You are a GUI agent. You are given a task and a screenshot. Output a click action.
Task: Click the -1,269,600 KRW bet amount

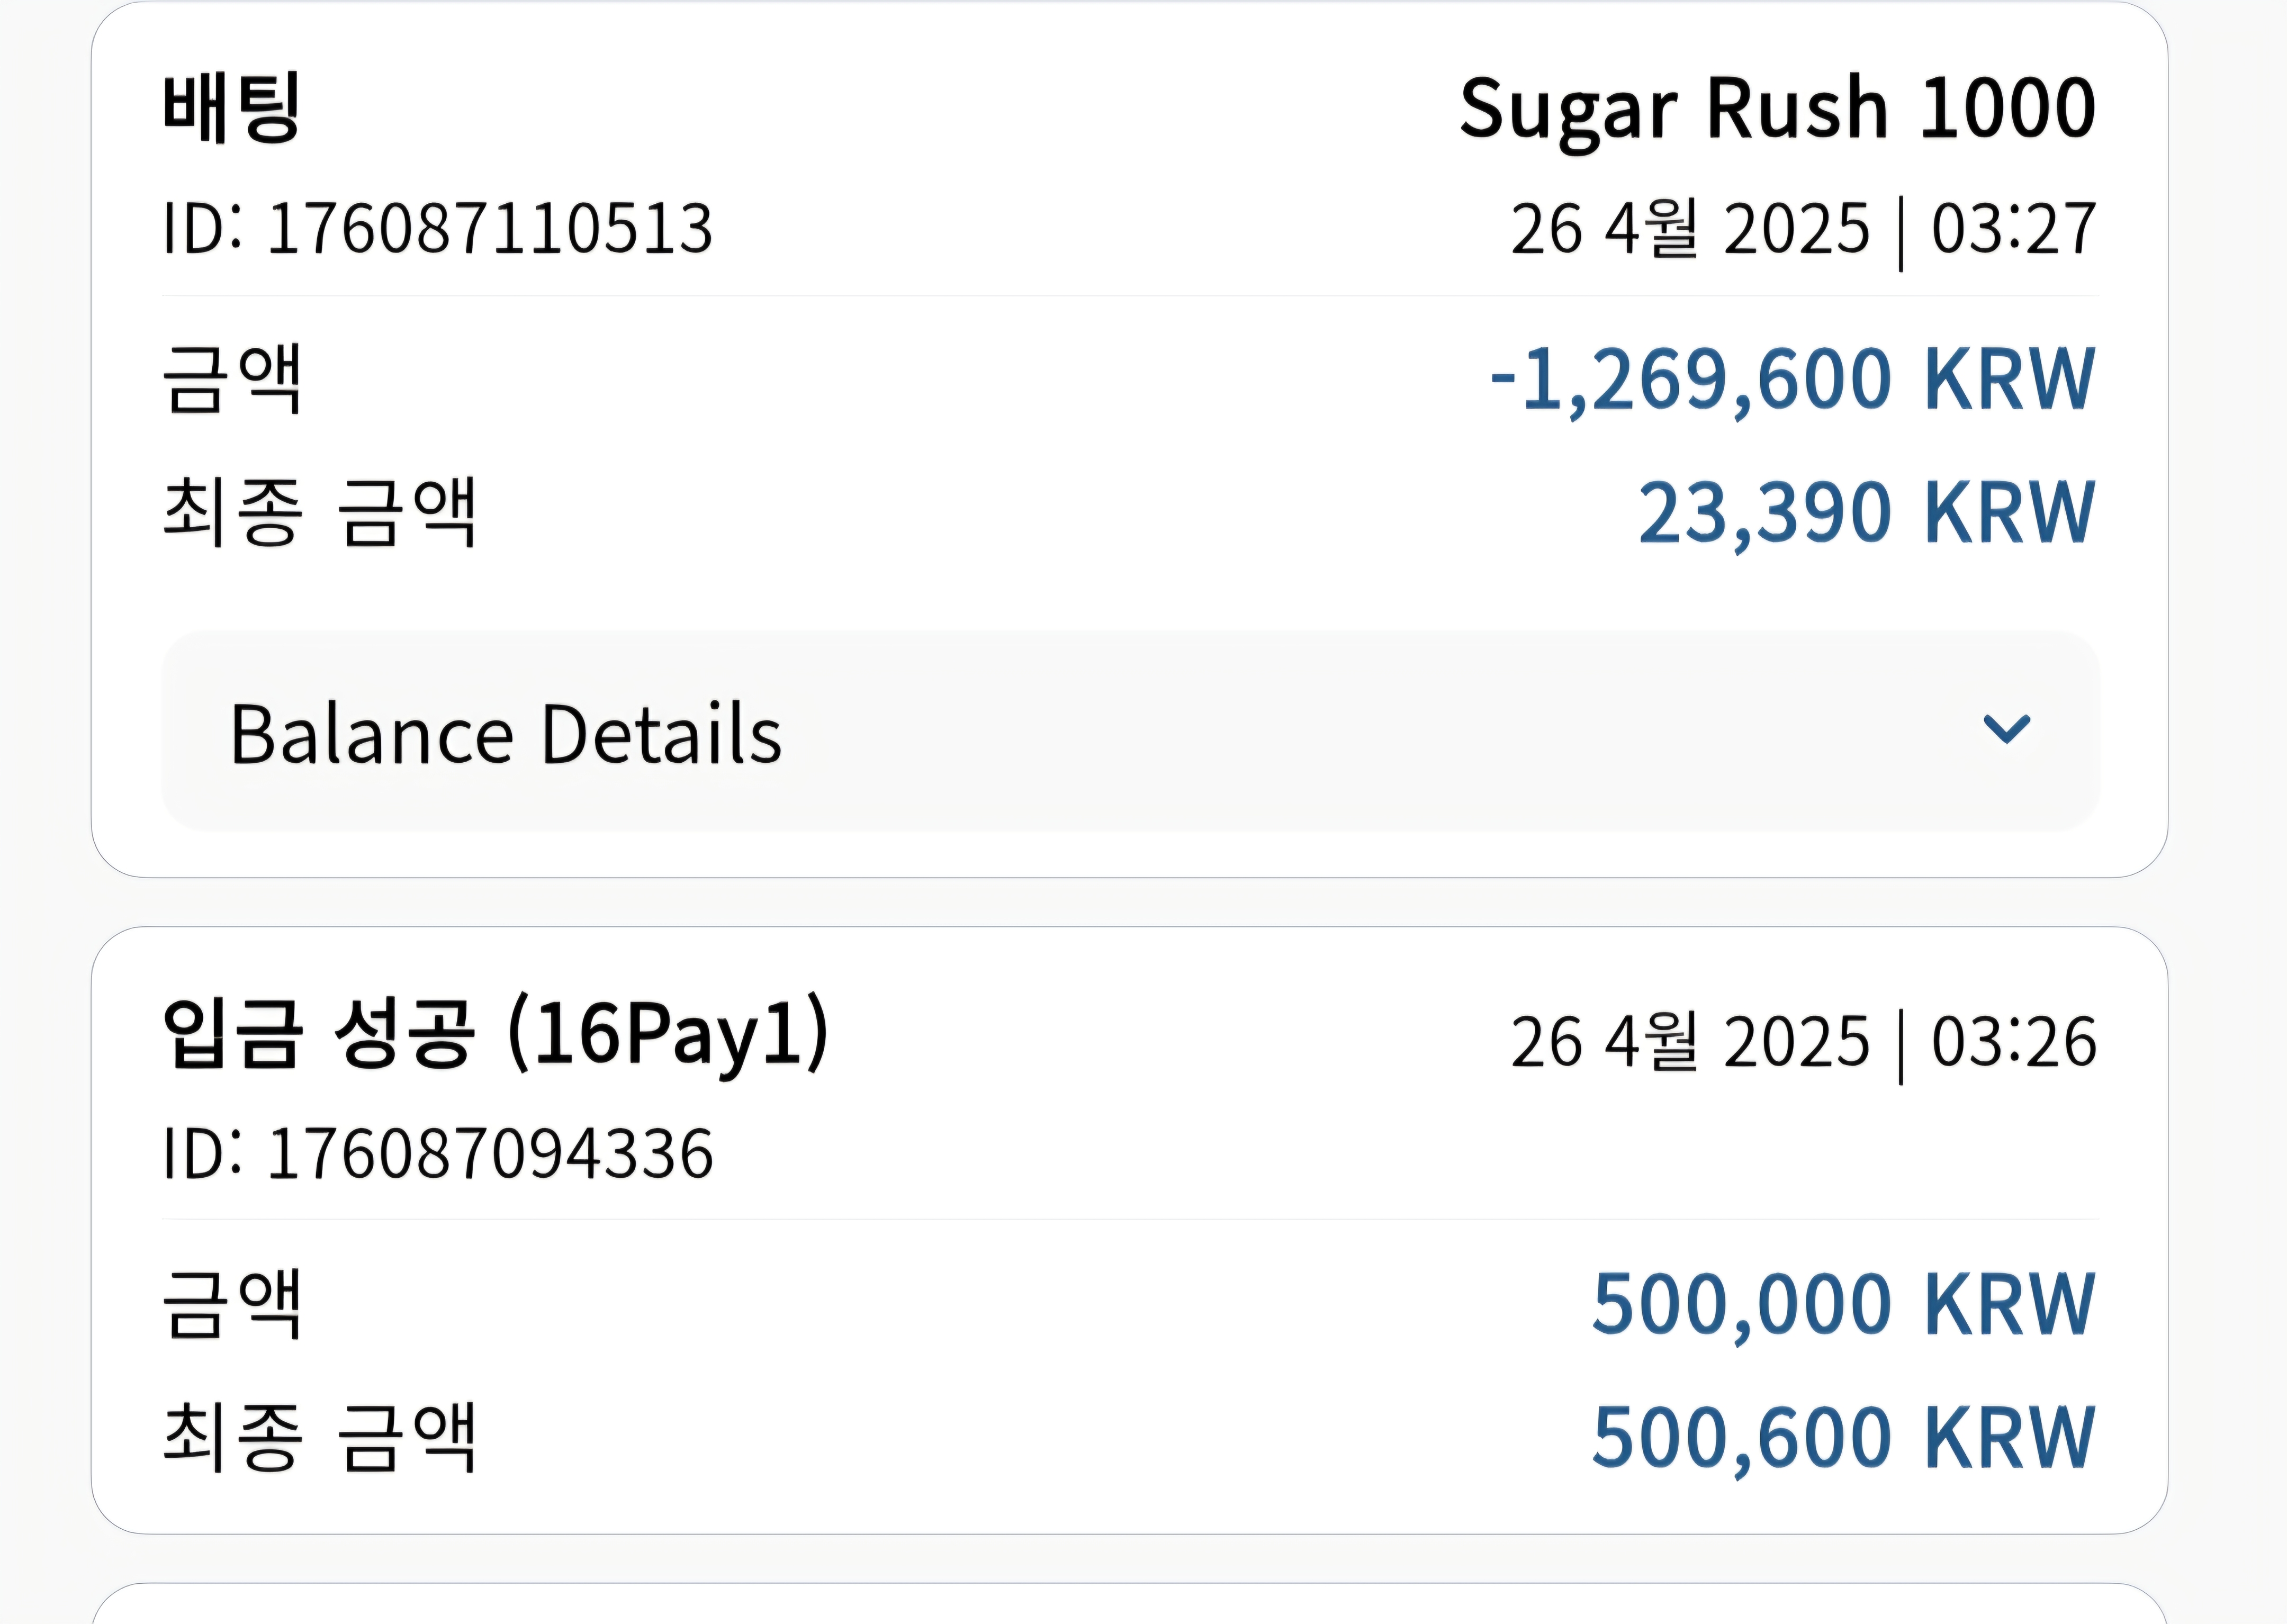[x=1792, y=380]
